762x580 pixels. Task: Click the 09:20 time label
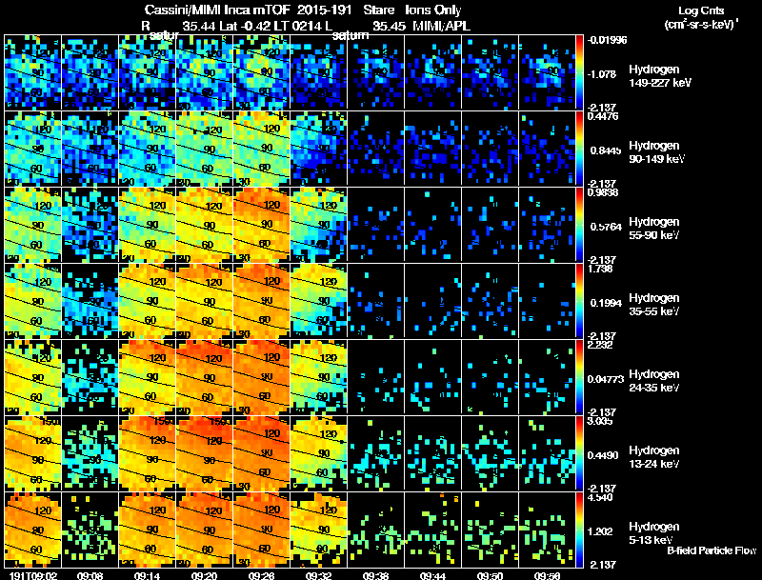tap(204, 575)
